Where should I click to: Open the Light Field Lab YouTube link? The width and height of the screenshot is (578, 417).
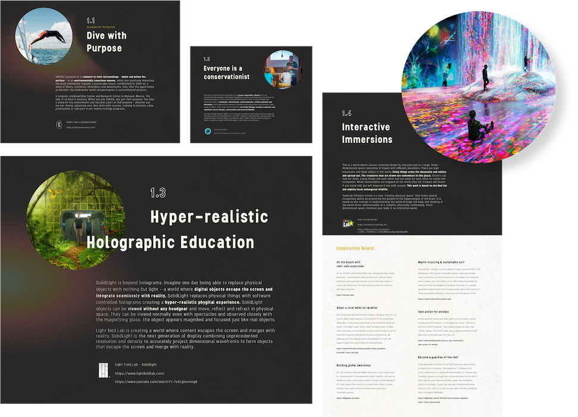tap(156, 382)
